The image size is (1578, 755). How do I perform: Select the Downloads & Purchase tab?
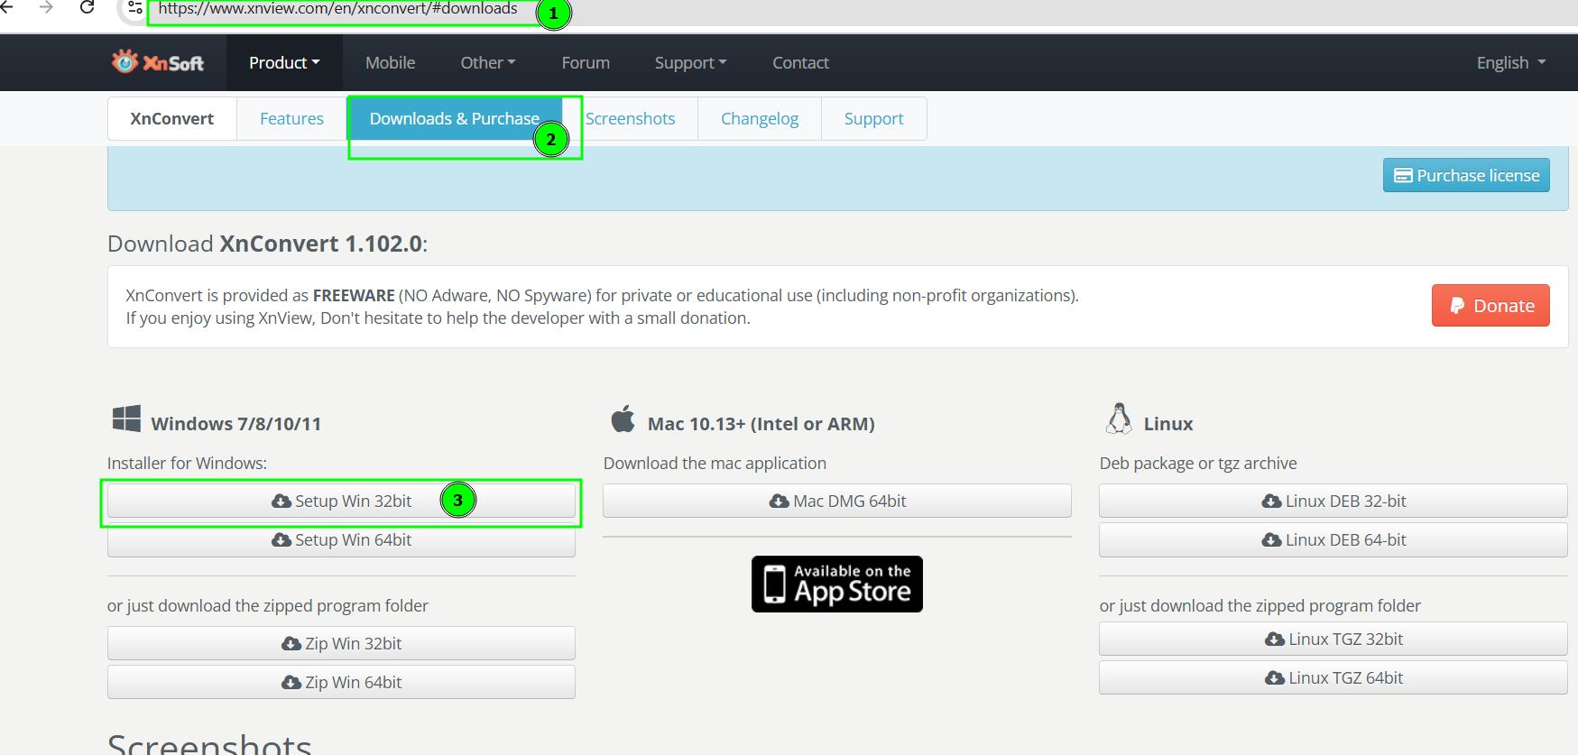(x=455, y=118)
